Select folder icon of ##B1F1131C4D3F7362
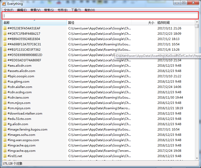Image resolution: width=201 pixels, height=168 pixels. pyautogui.click(x=5, y=50)
